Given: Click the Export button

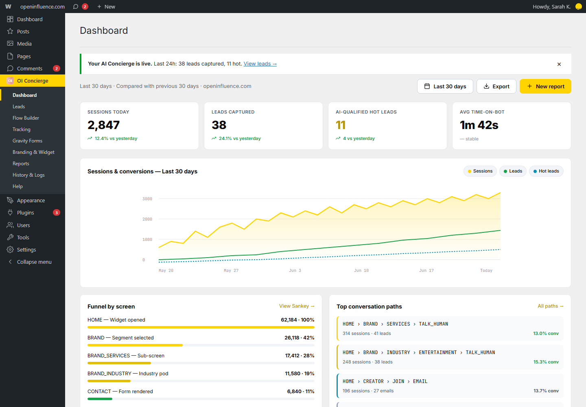Looking at the screenshot, I should tap(496, 86).
